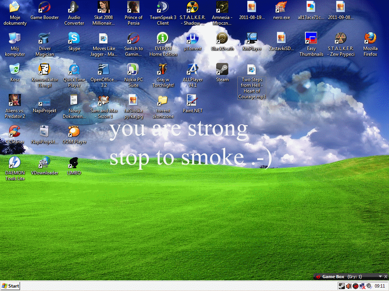The height and width of the screenshot is (291, 389).
Task: Launch the µTorrent shortcut
Action: point(193,38)
